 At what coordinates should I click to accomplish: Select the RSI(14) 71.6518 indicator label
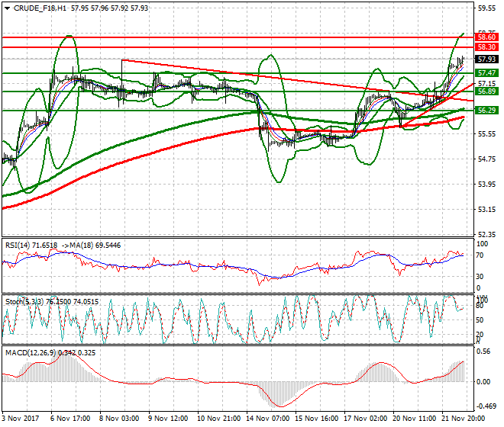pyautogui.click(x=31, y=246)
